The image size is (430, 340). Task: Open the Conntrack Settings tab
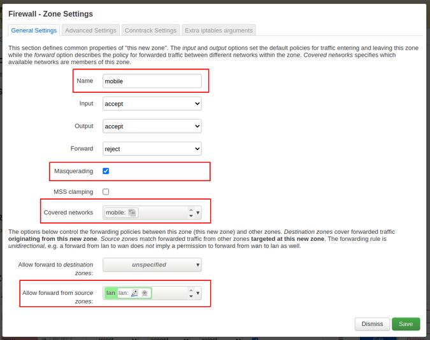point(151,30)
